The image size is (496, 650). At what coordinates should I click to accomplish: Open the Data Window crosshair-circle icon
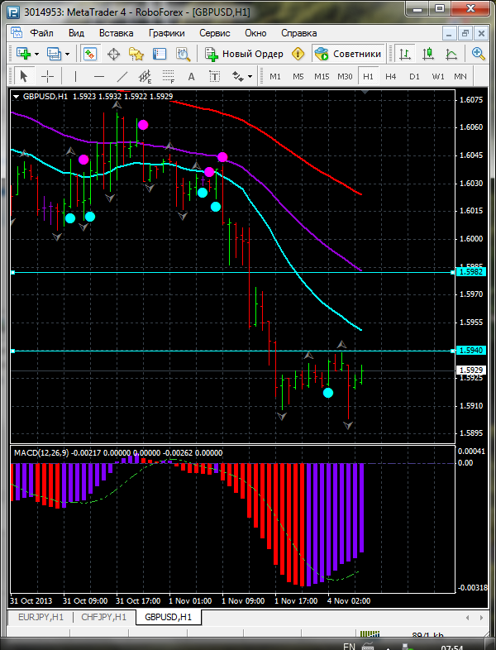tap(113, 54)
